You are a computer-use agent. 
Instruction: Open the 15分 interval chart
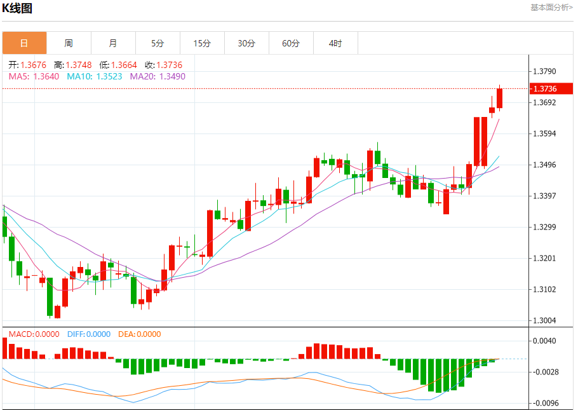pyautogui.click(x=202, y=43)
